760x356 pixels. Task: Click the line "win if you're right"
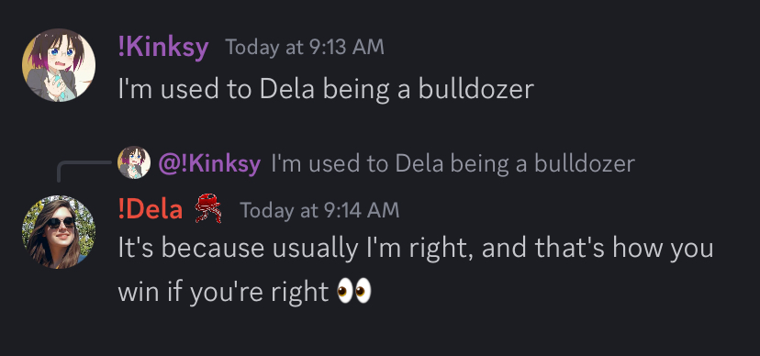coord(224,292)
